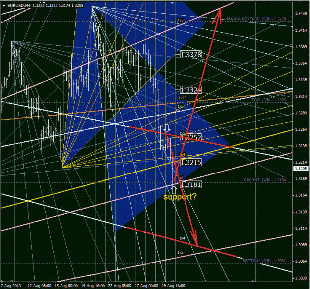Click the hollow white down arrow above 1.3252
This screenshot has width=310, height=289.
(x=167, y=128)
